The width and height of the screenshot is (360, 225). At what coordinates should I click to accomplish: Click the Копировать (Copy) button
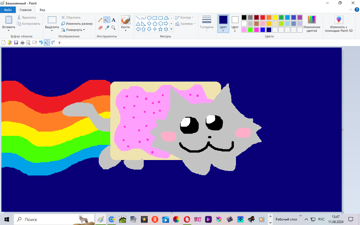click(29, 24)
